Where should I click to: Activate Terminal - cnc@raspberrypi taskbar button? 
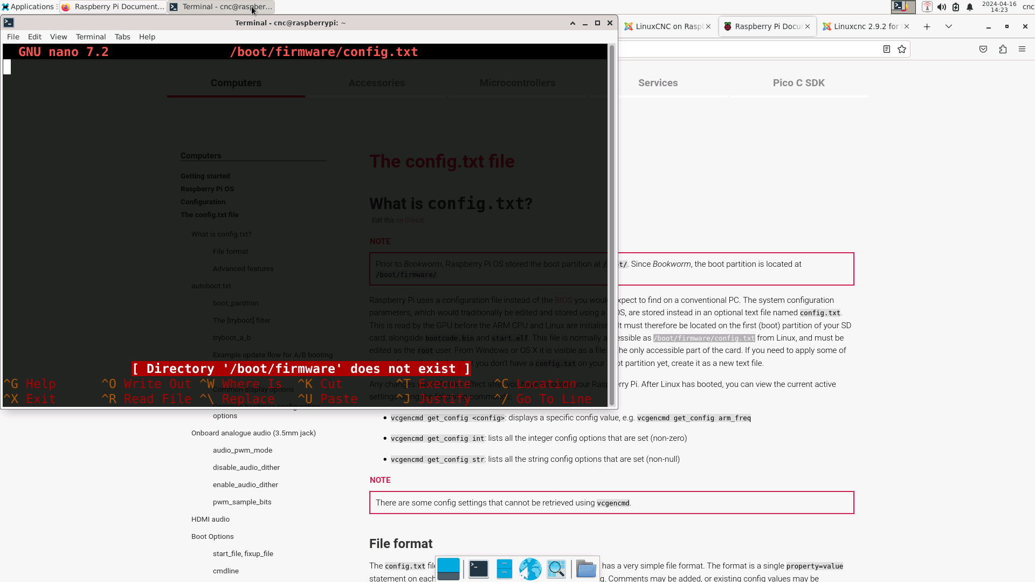pyautogui.click(x=221, y=7)
